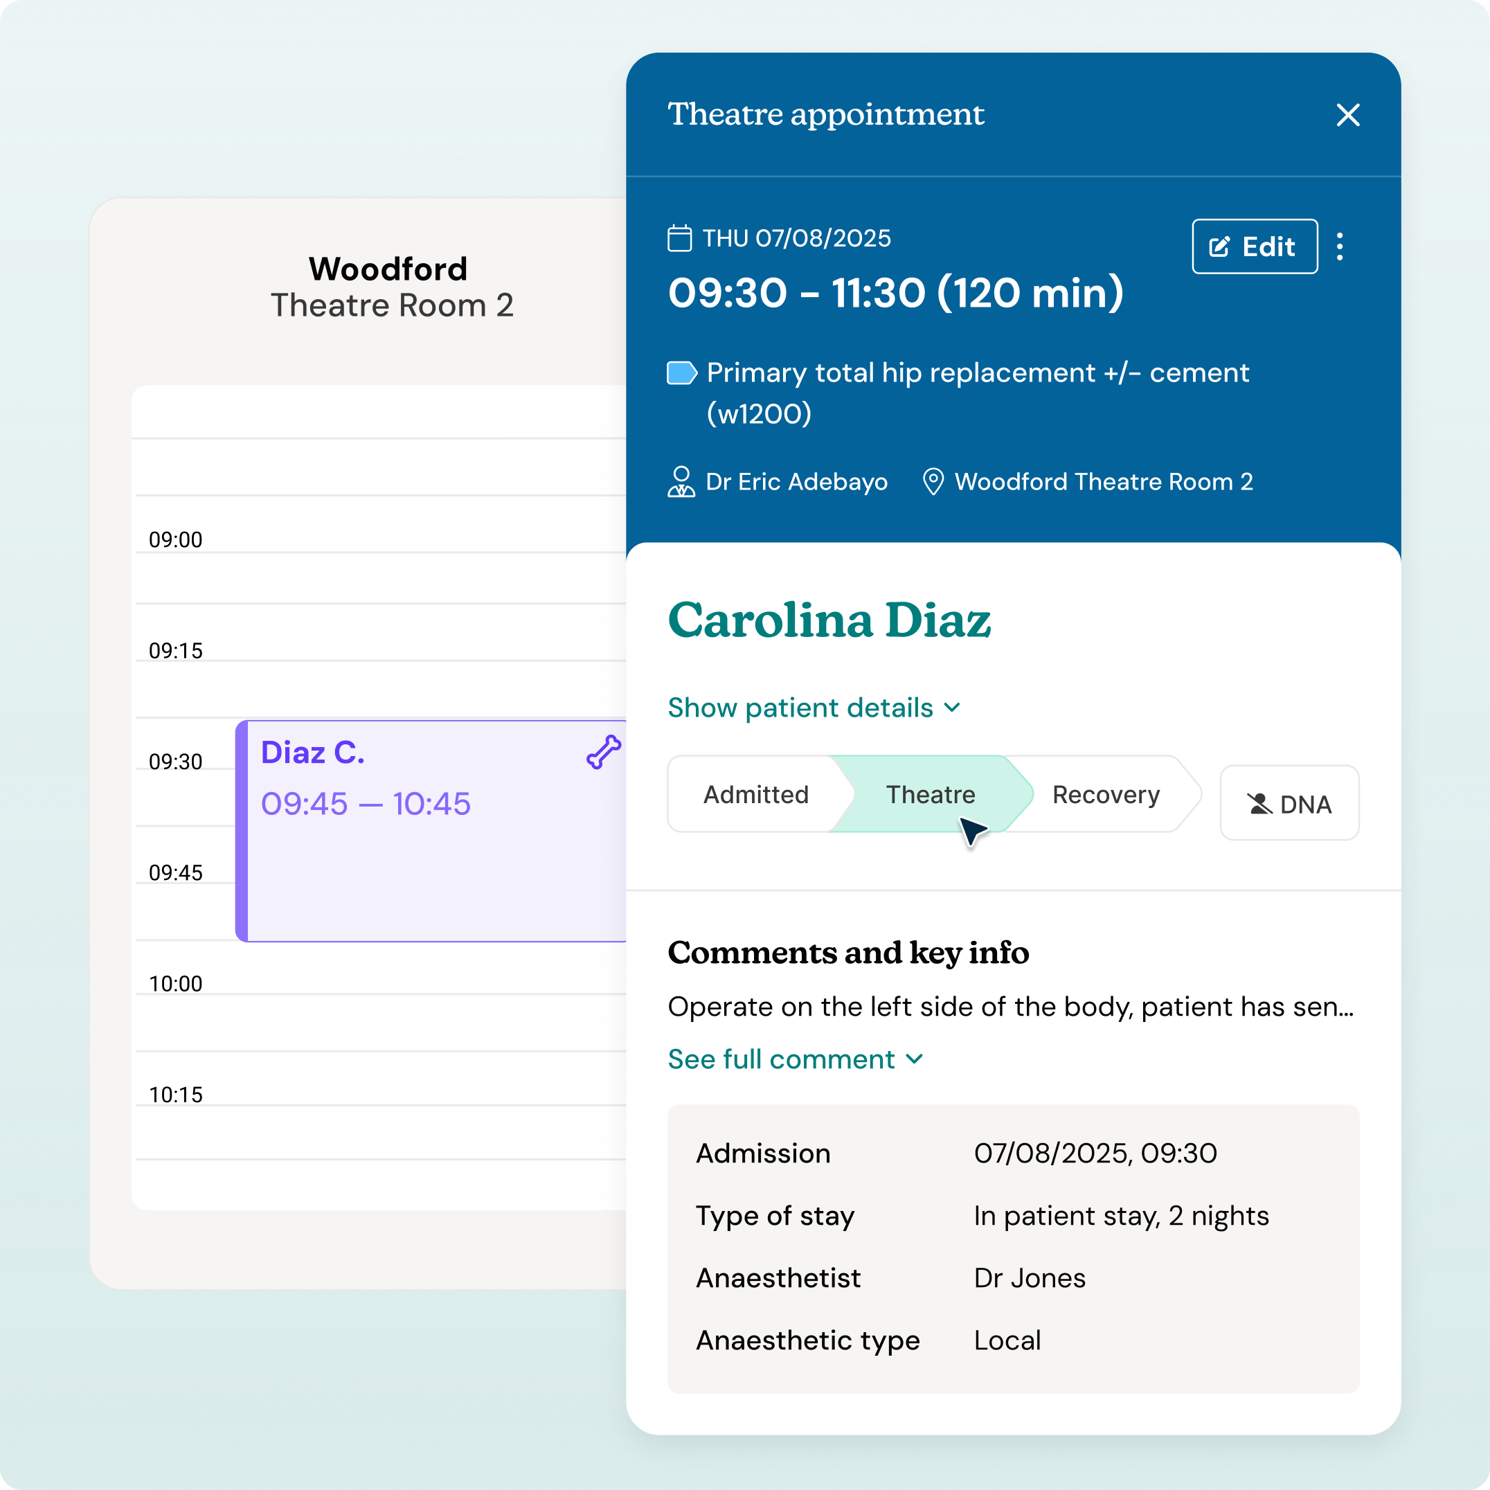The width and height of the screenshot is (1490, 1490).
Task: Click the DNA no-show person icon
Action: (x=1259, y=805)
